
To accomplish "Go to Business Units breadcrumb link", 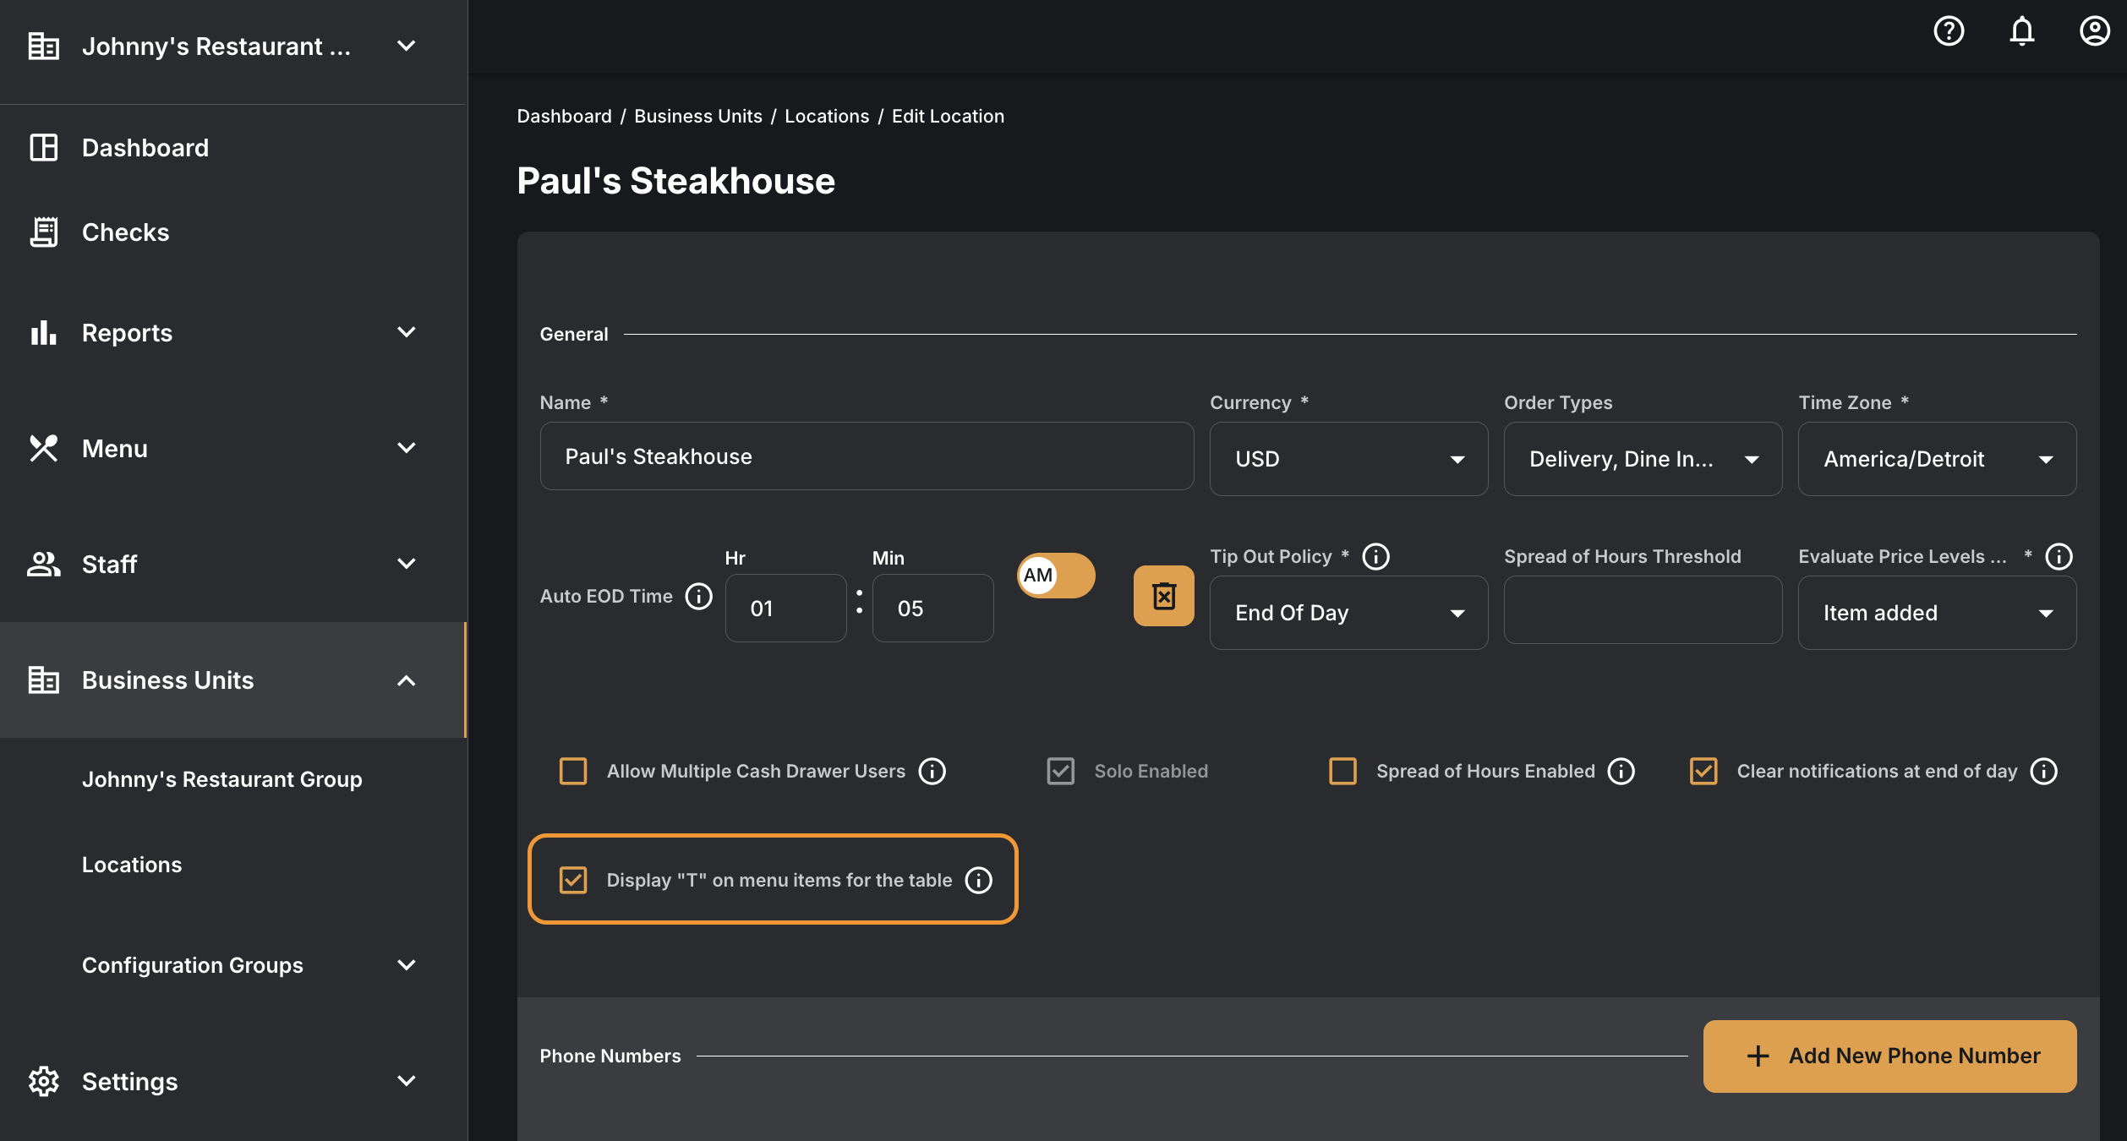I will click(x=697, y=116).
